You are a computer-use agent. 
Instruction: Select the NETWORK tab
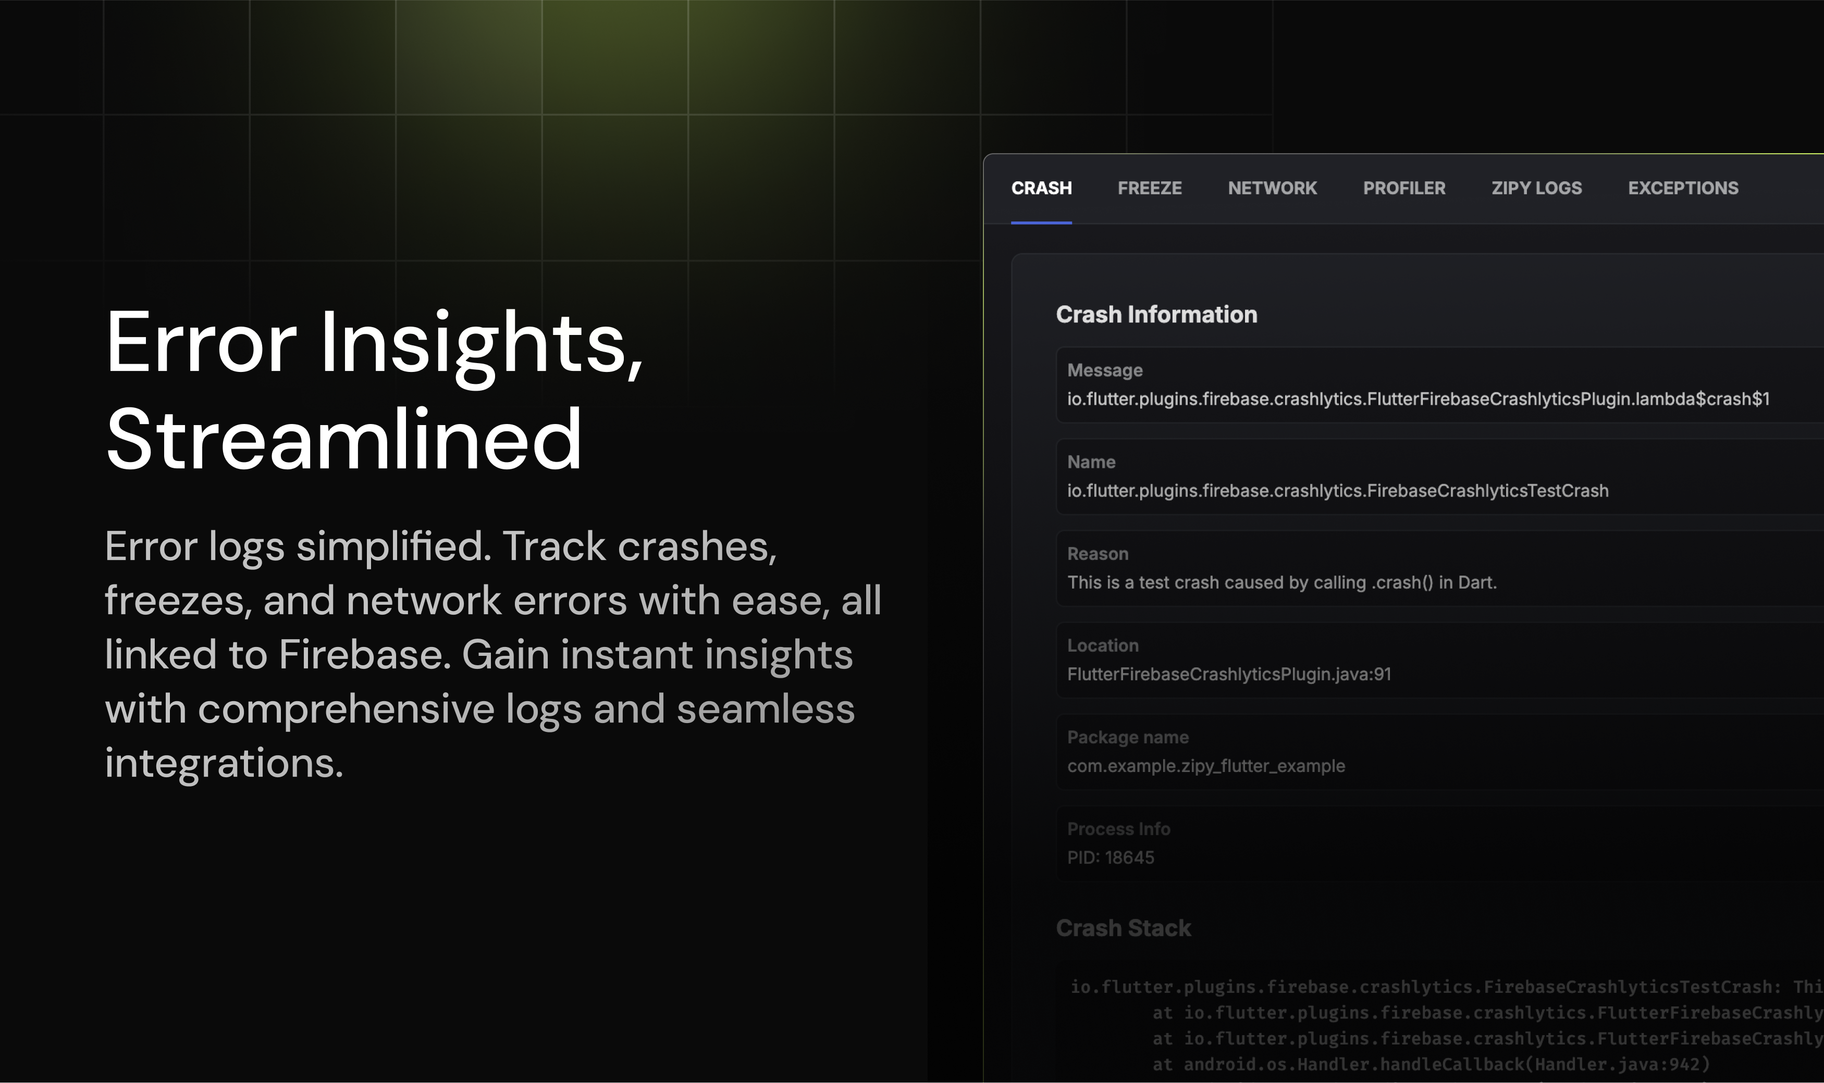click(x=1272, y=188)
